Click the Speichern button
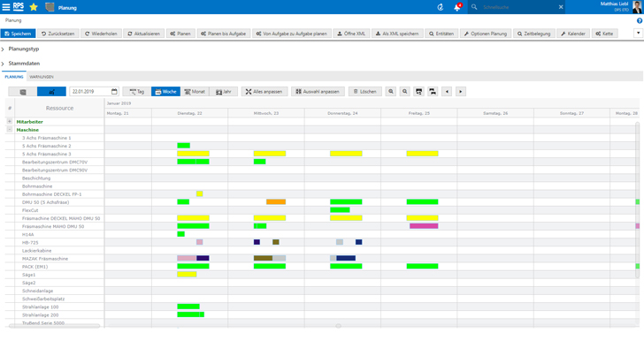The image size is (644, 348). coord(18,34)
